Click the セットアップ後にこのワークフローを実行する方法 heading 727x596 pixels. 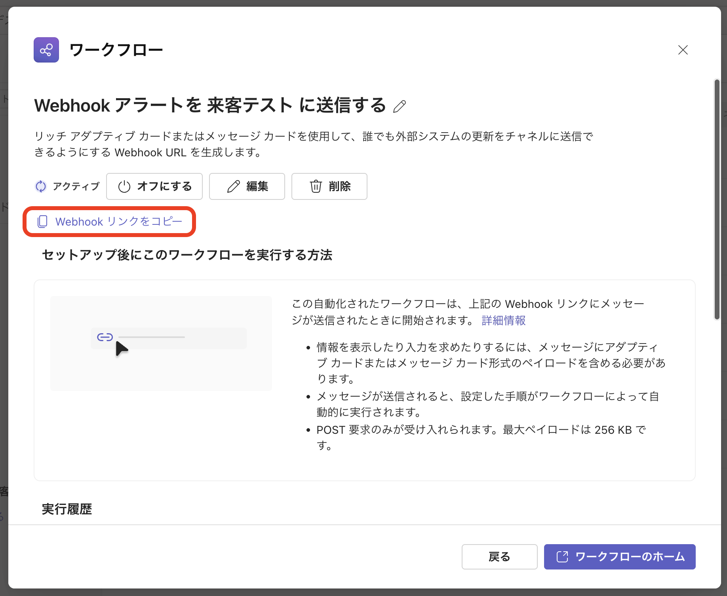click(x=187, y=255)
